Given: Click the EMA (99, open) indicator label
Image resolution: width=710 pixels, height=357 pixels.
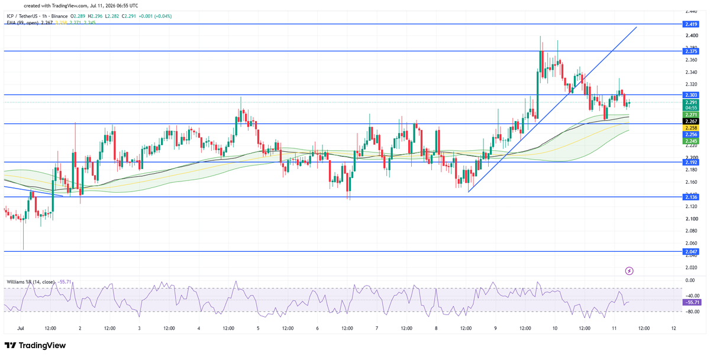Looking at the screenshot, I should point(22,22).
